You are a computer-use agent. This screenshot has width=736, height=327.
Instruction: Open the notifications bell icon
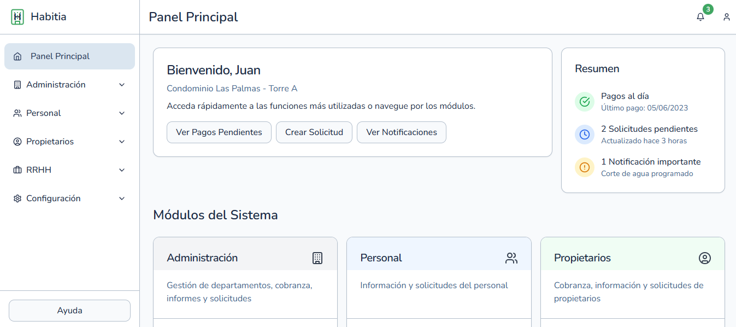coord(700,17)
